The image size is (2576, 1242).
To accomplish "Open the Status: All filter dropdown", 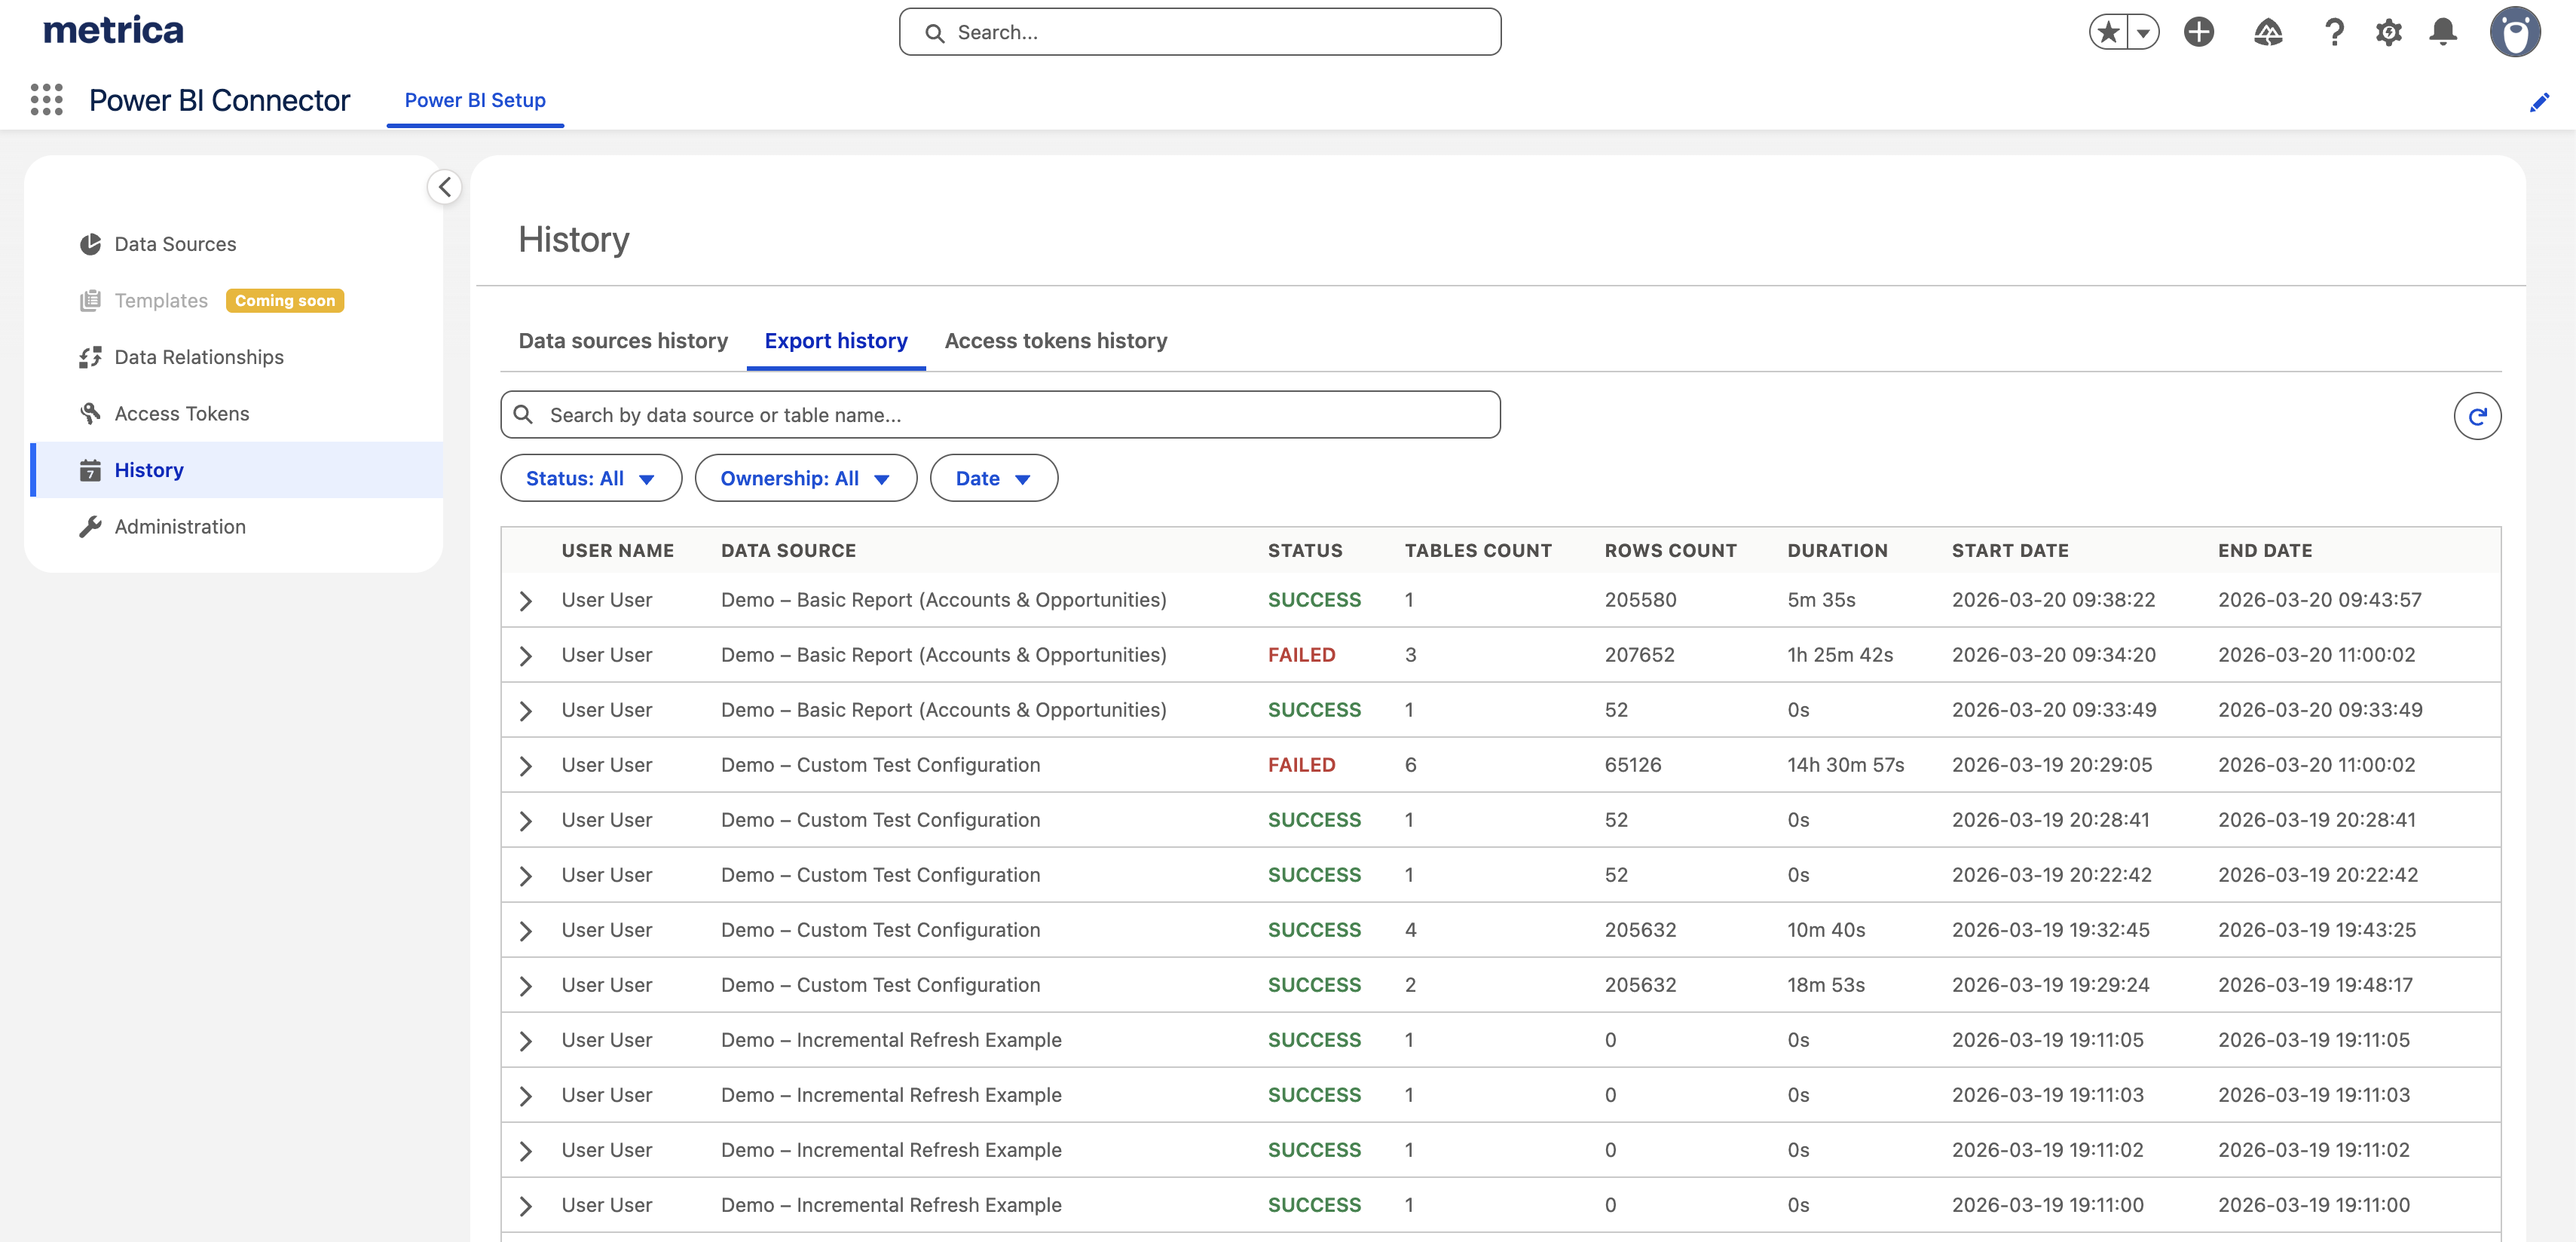I will 590,478.
